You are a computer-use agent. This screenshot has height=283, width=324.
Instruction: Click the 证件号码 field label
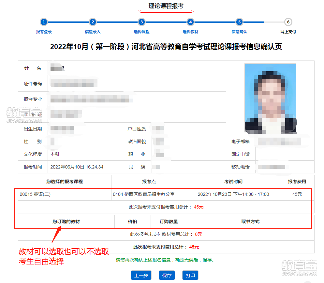[x=33, y=84]
